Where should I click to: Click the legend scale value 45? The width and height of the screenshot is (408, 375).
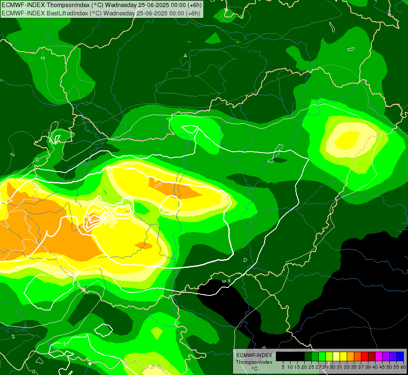[x=383, y=367]
